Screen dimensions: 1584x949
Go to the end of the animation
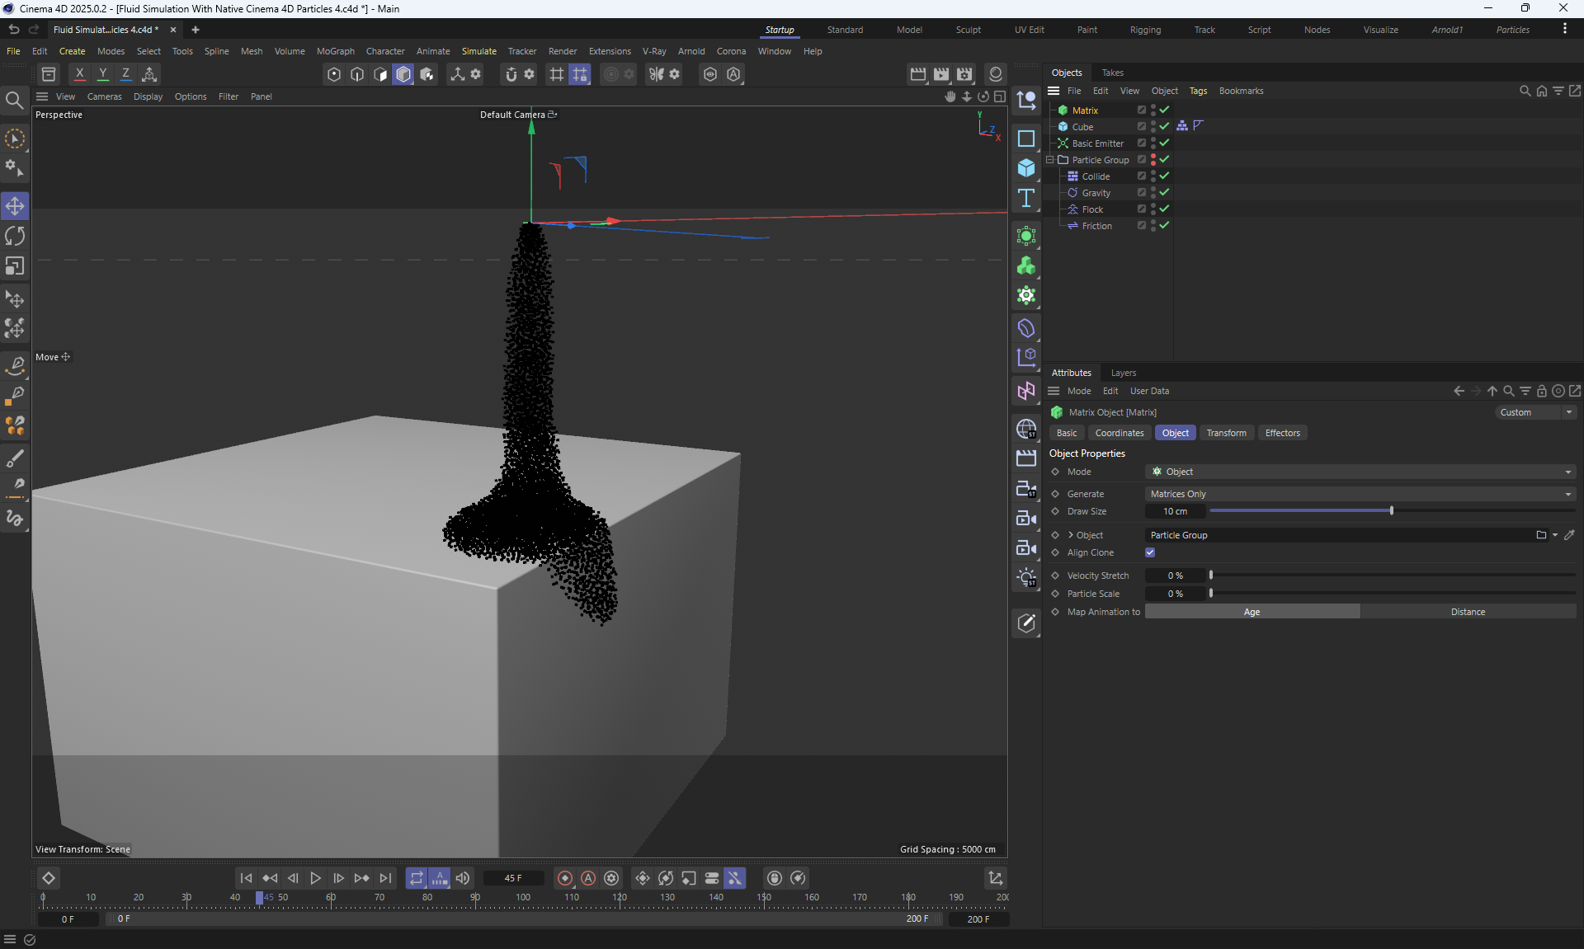pos(385,878)
